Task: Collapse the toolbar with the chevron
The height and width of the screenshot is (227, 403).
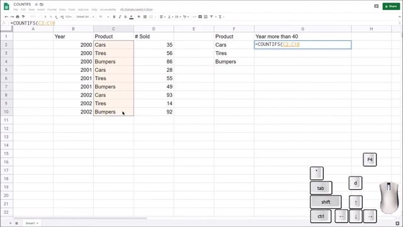Action: click(399, 17)
